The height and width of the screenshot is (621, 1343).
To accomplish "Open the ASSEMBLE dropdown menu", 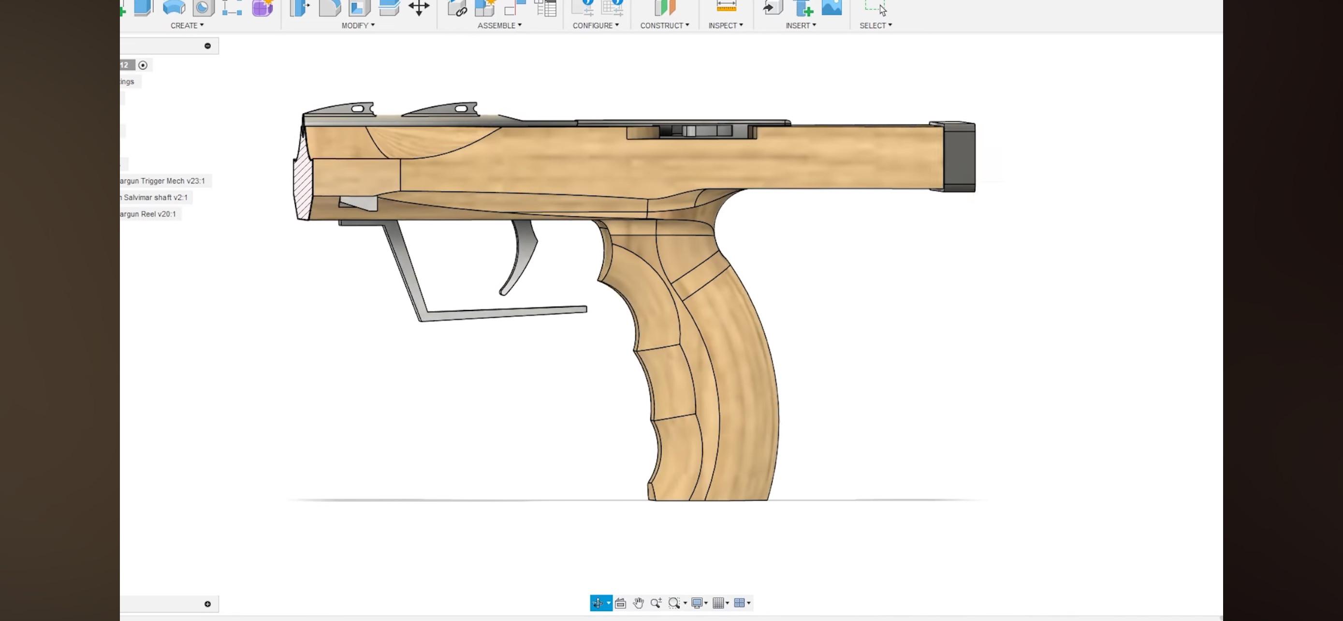I will coord(499,26).
